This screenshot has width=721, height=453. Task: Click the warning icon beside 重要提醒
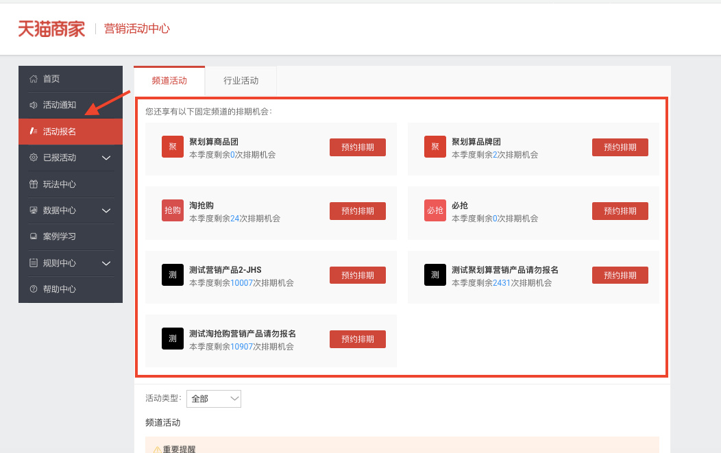(x=157, y=450)
